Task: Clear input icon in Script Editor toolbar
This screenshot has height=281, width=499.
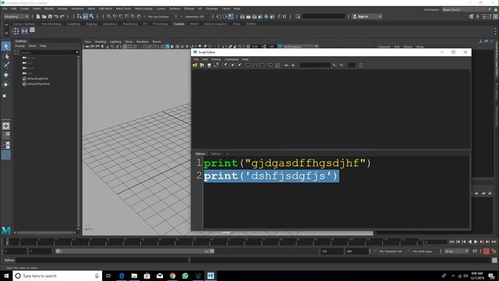Action: (x=232, y=65)
